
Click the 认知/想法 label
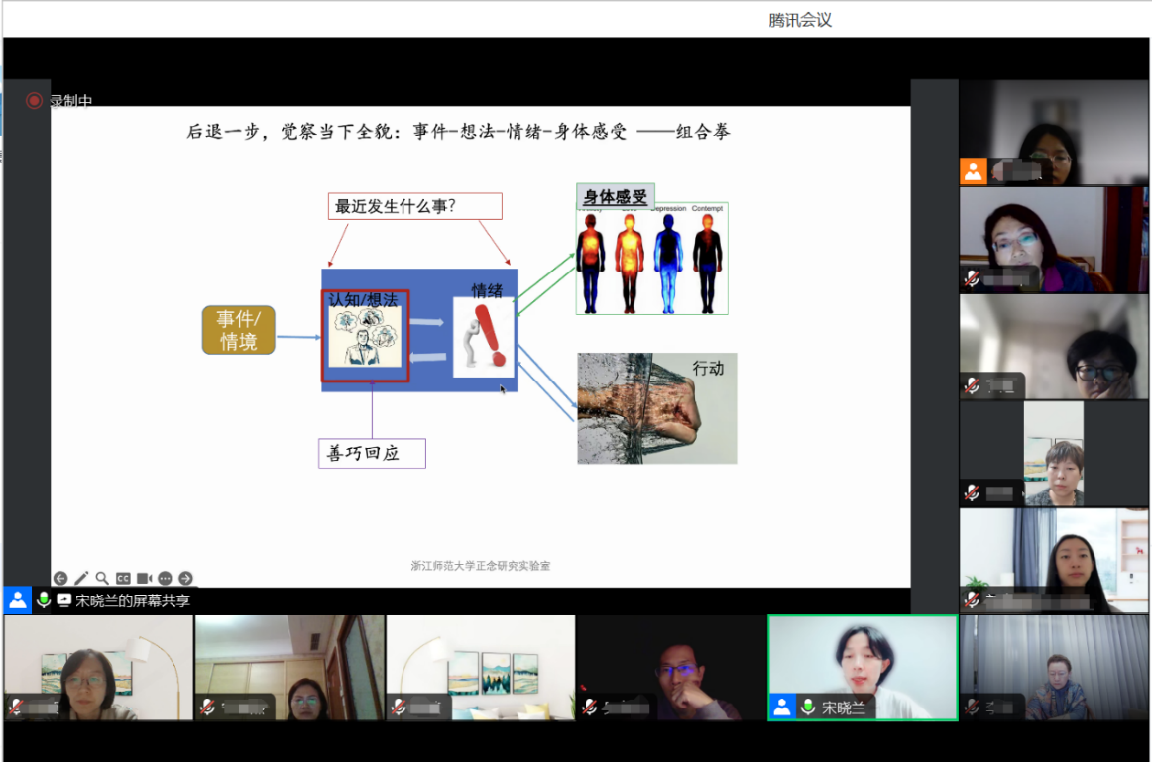[x=363, y=299]
